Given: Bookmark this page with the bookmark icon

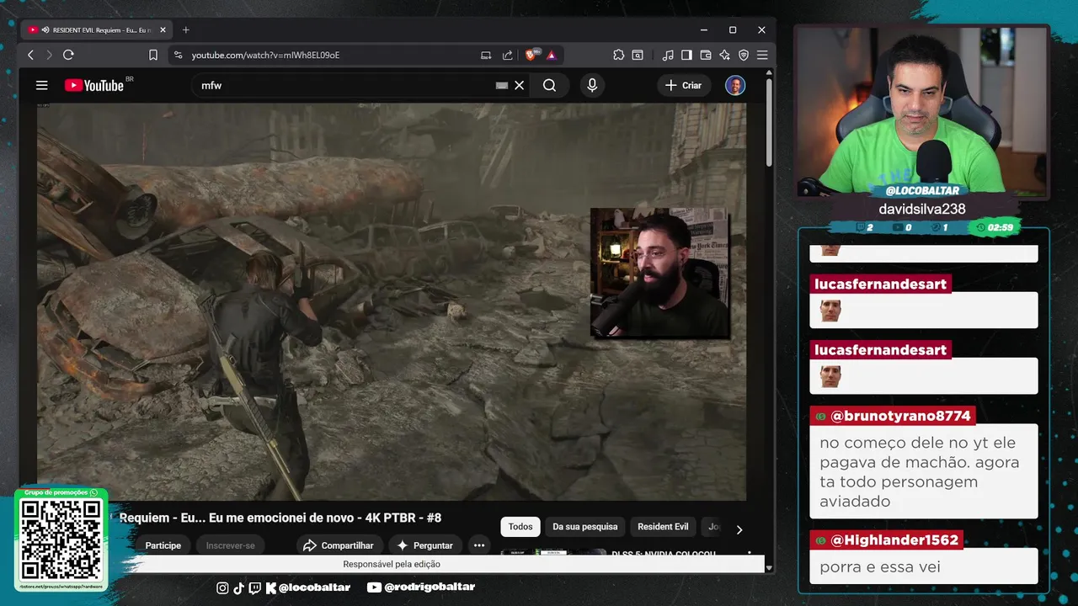Looking at the screenshot, I should [153, 55].
